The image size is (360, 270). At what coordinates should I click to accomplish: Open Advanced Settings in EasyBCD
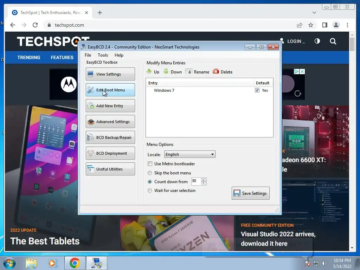pos(110,121)
